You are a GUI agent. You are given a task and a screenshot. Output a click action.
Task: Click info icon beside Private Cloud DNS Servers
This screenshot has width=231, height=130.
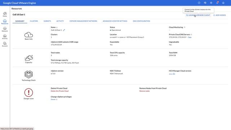pos(191,35)
